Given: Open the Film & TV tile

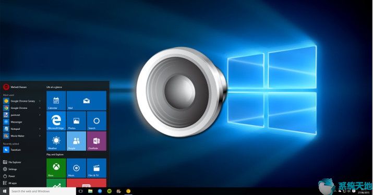Looking at the screenshot, I should click(x=97, y=168).
